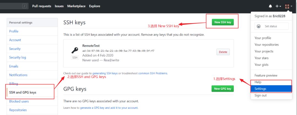Choose Your projects in user menu
297x115 pixels.
click(271, 51)
